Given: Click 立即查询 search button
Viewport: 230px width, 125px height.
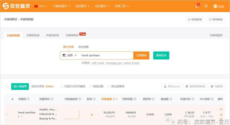Looking at the screenshot, I should click(x=141, y=55).
